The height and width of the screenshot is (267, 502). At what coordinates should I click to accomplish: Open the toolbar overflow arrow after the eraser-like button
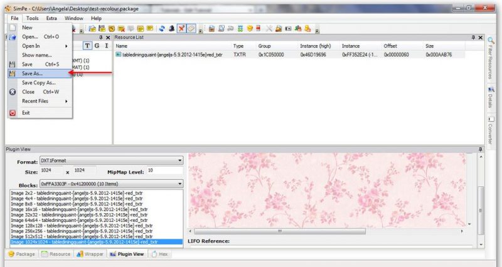200,31
